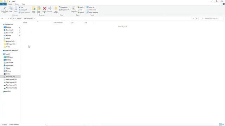The image size is (225, 126).
Task: Open VBA Input Data folder in sidebar
Action: coord(11,44)
